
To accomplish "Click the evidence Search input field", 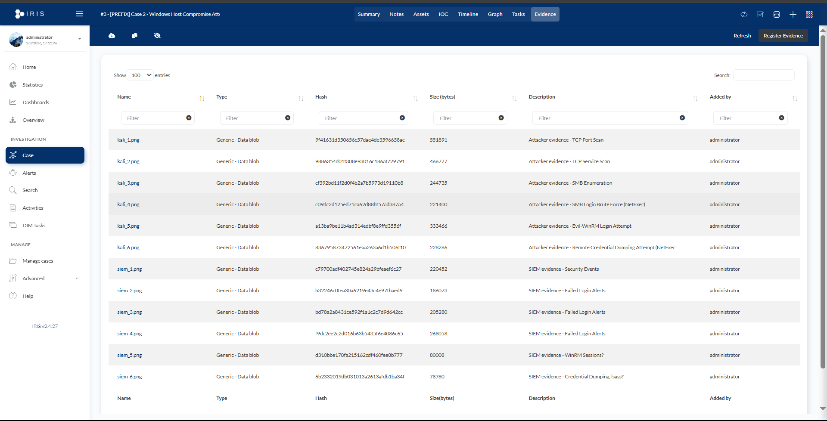I will [764, 75].
